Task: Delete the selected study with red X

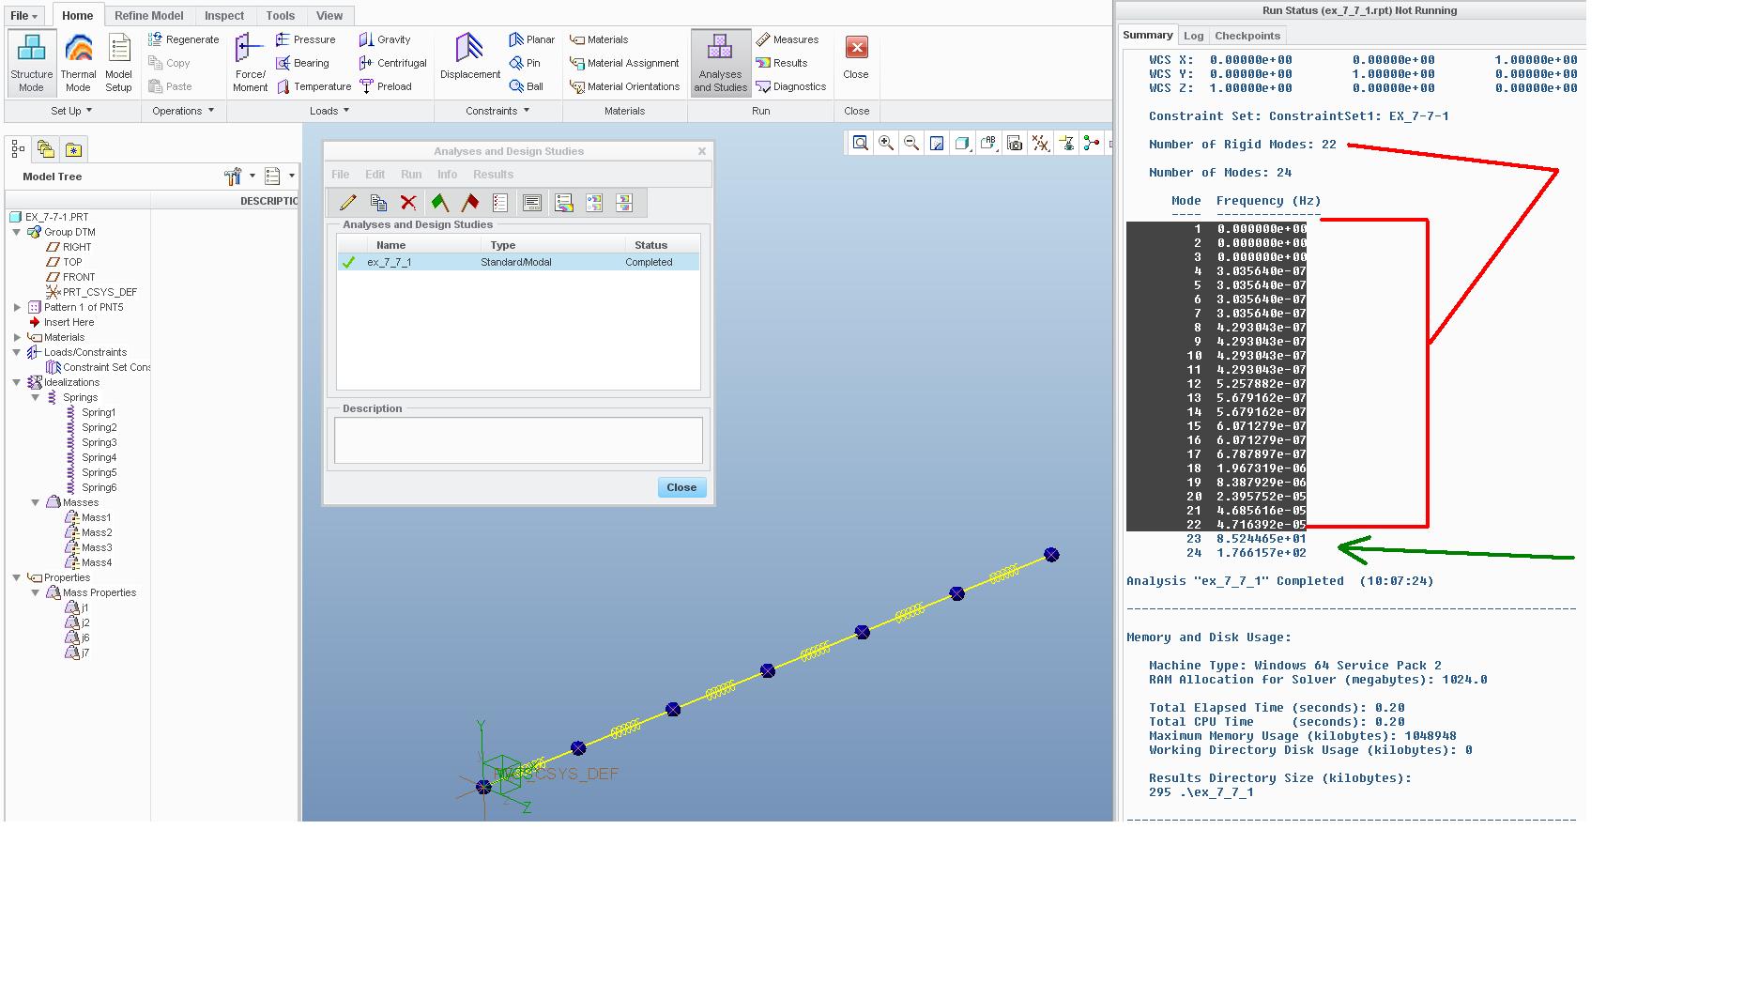Action: click(x=408, y=203)
